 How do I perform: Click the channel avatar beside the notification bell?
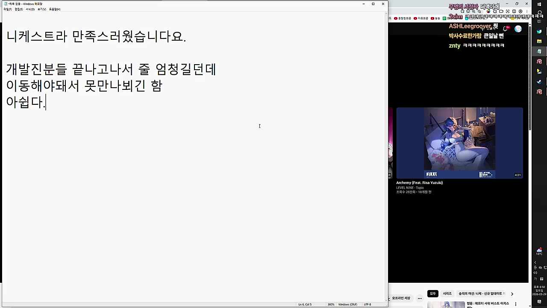point(518,28)
